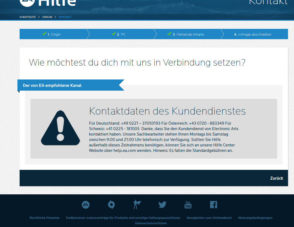This screenshot has height=227, width=294.
Task: Open the Rechtliche Hinweise link
Action: click(x=44, y=218)
